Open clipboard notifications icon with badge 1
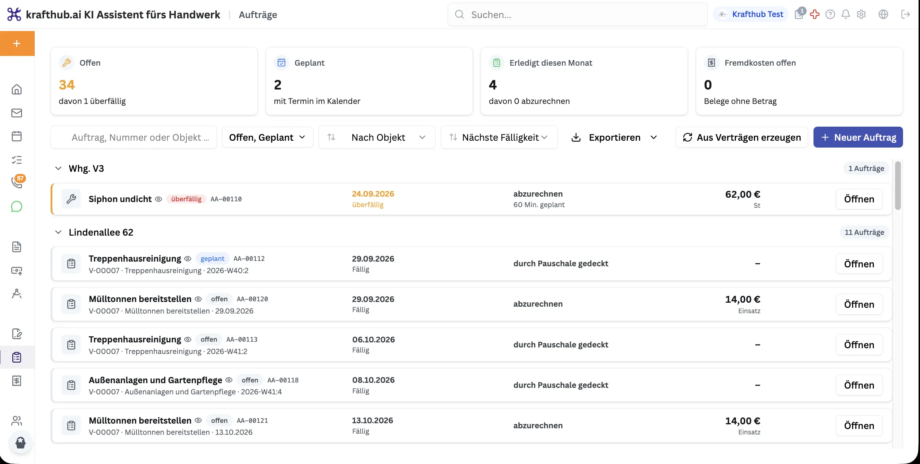The width and height of the screenshot is (920, 464). [x=800, y=14]
